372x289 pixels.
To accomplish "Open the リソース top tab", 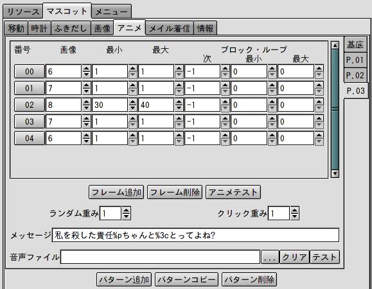I will point(23,12).
